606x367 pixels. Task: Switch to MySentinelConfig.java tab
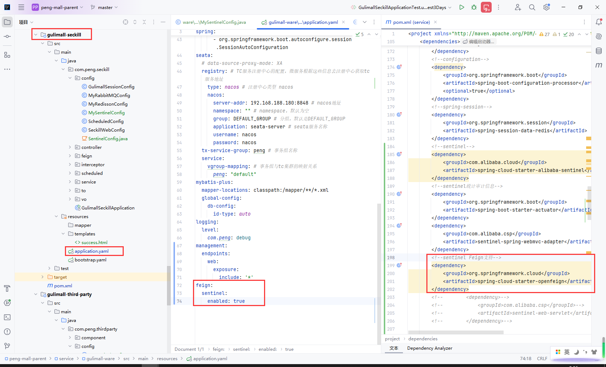pyautogui.click(x=211, y=22)
